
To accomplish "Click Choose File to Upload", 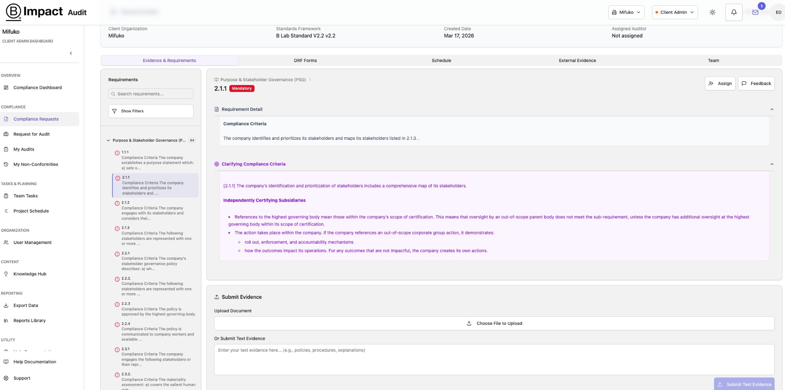I will [494, 323].
